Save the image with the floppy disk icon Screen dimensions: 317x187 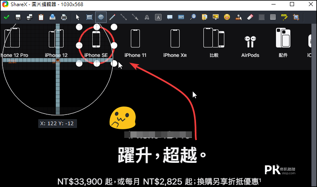18,17
